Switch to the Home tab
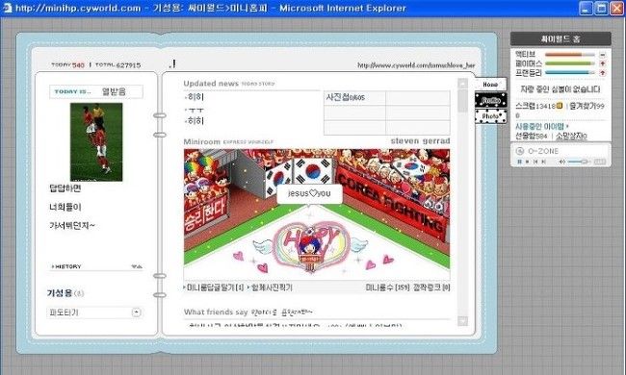Viewport: 626px width, 375px height. [x=490, y=85]
